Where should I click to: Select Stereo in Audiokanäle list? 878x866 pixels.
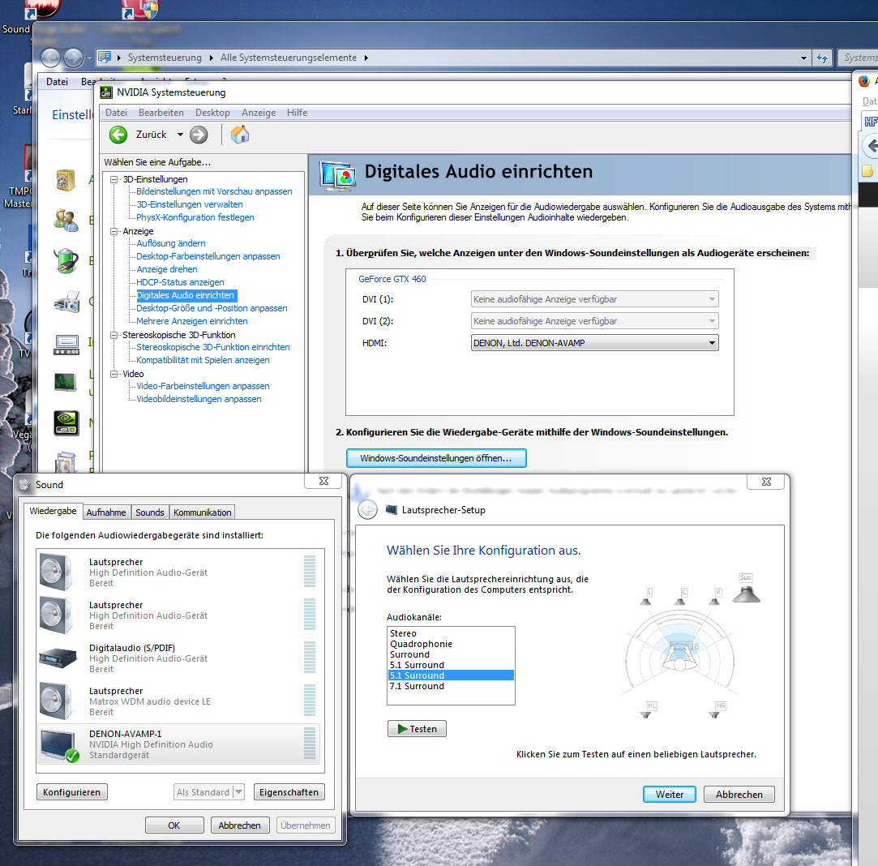pyautogui.click(x=451, y=633)
